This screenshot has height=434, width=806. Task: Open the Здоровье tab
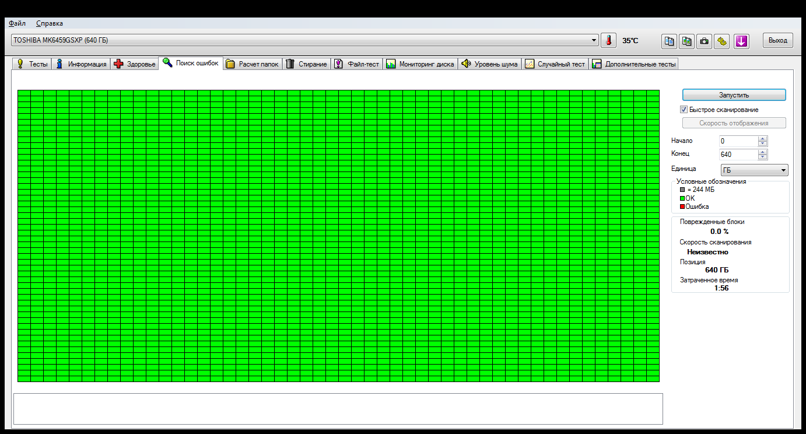click(x=135, y=64)
